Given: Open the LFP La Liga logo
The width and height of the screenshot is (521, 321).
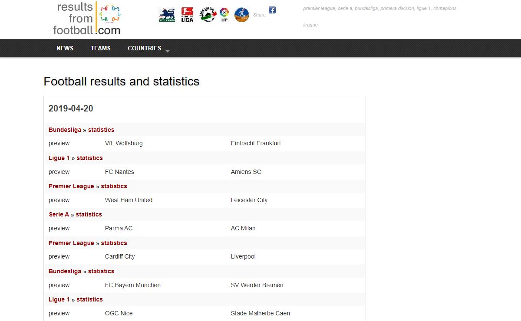Looking at the screenshot, I should [224, 15].
